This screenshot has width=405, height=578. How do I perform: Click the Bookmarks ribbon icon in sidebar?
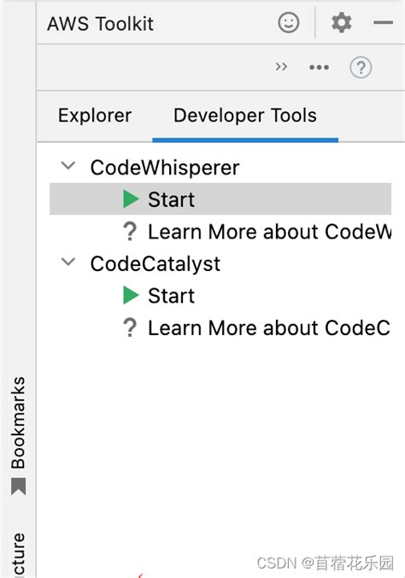click(19, 487)
